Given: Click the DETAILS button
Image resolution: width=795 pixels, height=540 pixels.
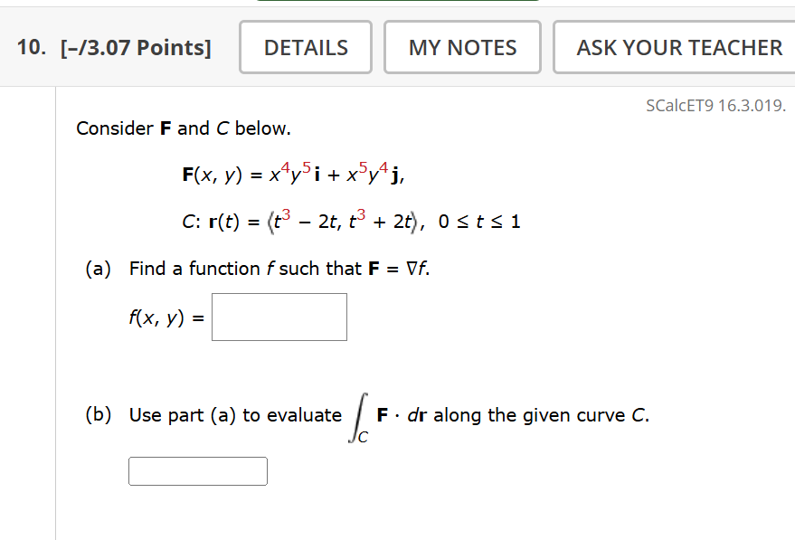Looking at the screenshot, I should click(305, 47).
